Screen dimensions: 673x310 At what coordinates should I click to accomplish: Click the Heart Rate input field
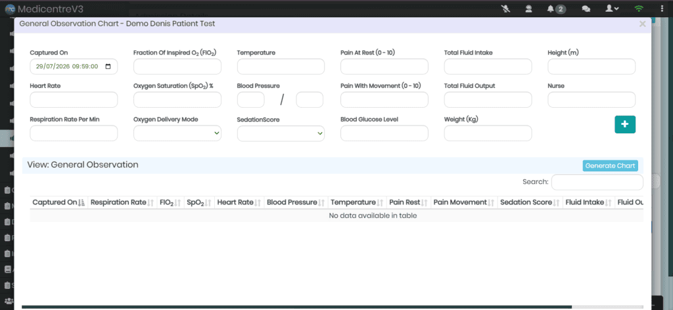pyautogui.click(x=74, y=99)
